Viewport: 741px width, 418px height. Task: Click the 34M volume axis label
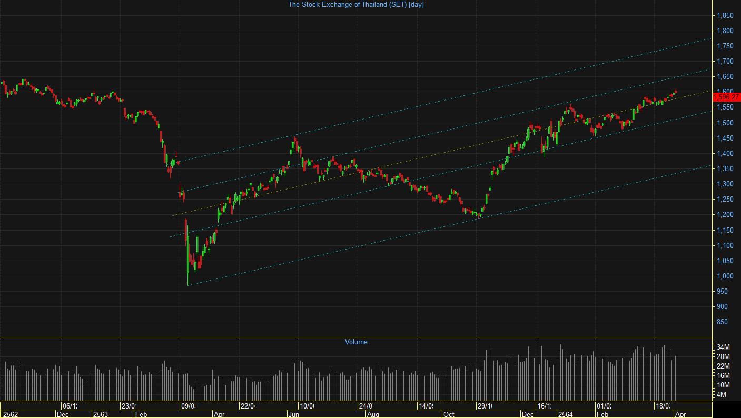click(723, 347)
